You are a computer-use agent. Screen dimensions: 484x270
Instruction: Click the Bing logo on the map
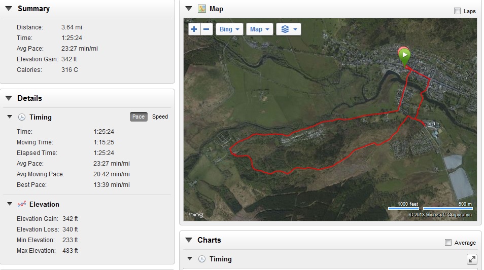click(196, 215)
